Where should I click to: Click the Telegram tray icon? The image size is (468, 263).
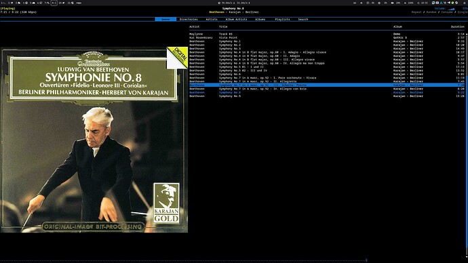tap(448, 3)
